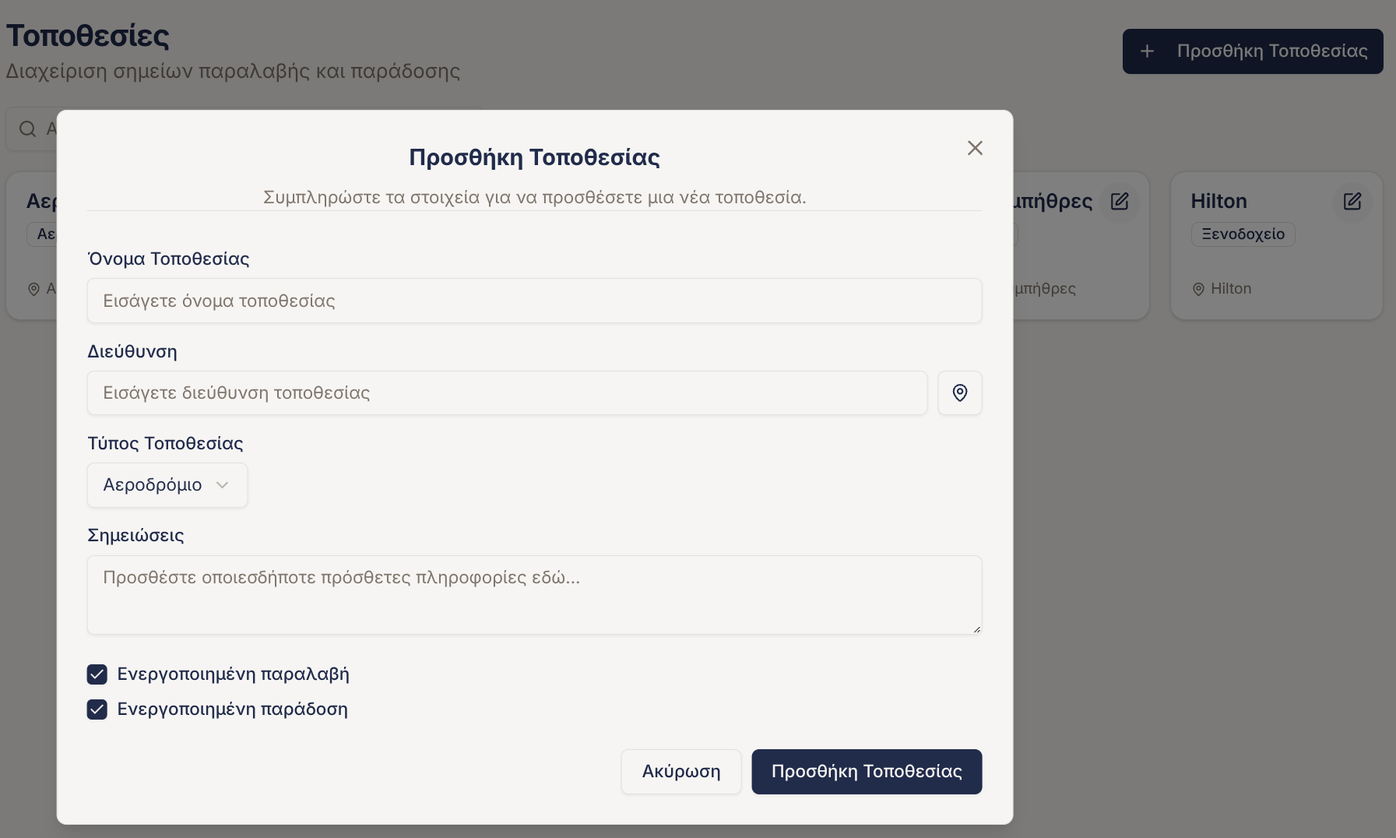Click the plus icon in header button
Screen dimensions: 1396x838
point(1147,51)
